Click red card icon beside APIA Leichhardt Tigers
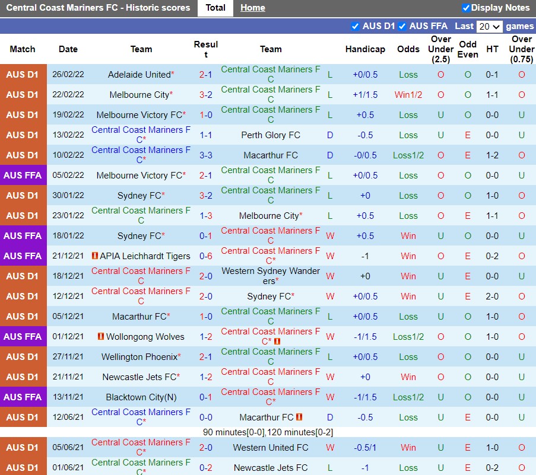Image resolution: width=536 pixels, height=475 pixels. click(94, 256)
